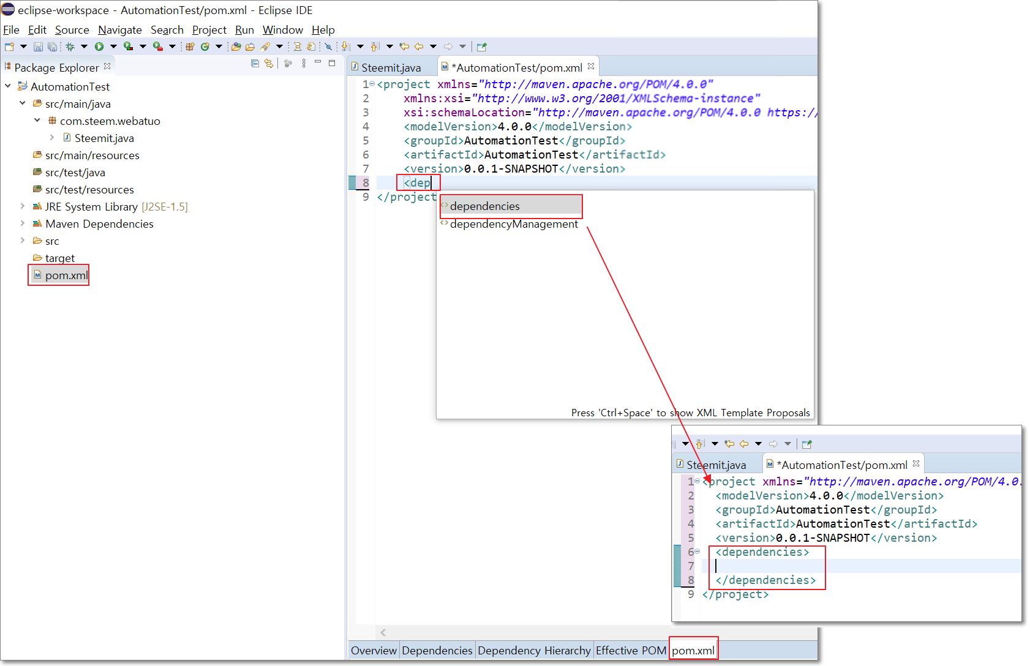1030x666 pixels.
Task: Click the Open Task folder icon
Action: (x=250, y=47)
